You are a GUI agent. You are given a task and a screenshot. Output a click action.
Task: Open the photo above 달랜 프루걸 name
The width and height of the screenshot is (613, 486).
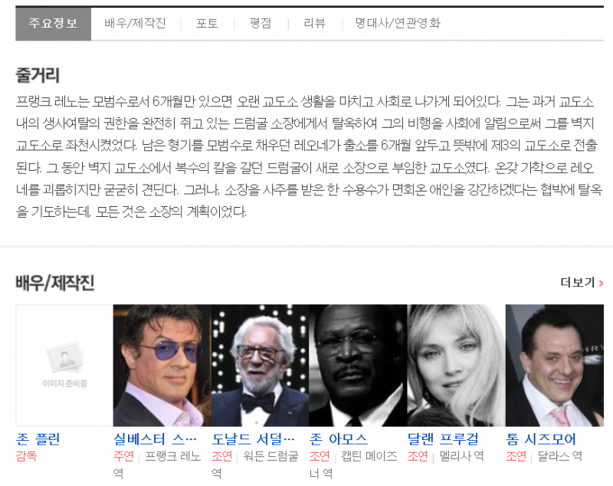click(456, 365)
